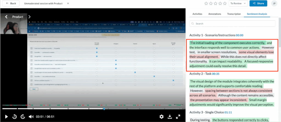Enter fullscreen video mode
Screen dimensions: 281x122
pyautogui.click(x=178, y=117)
